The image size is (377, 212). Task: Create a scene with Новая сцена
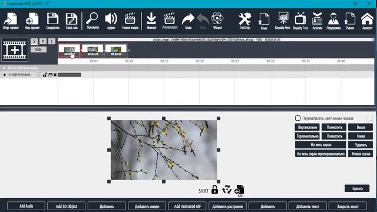coord(361,154)
